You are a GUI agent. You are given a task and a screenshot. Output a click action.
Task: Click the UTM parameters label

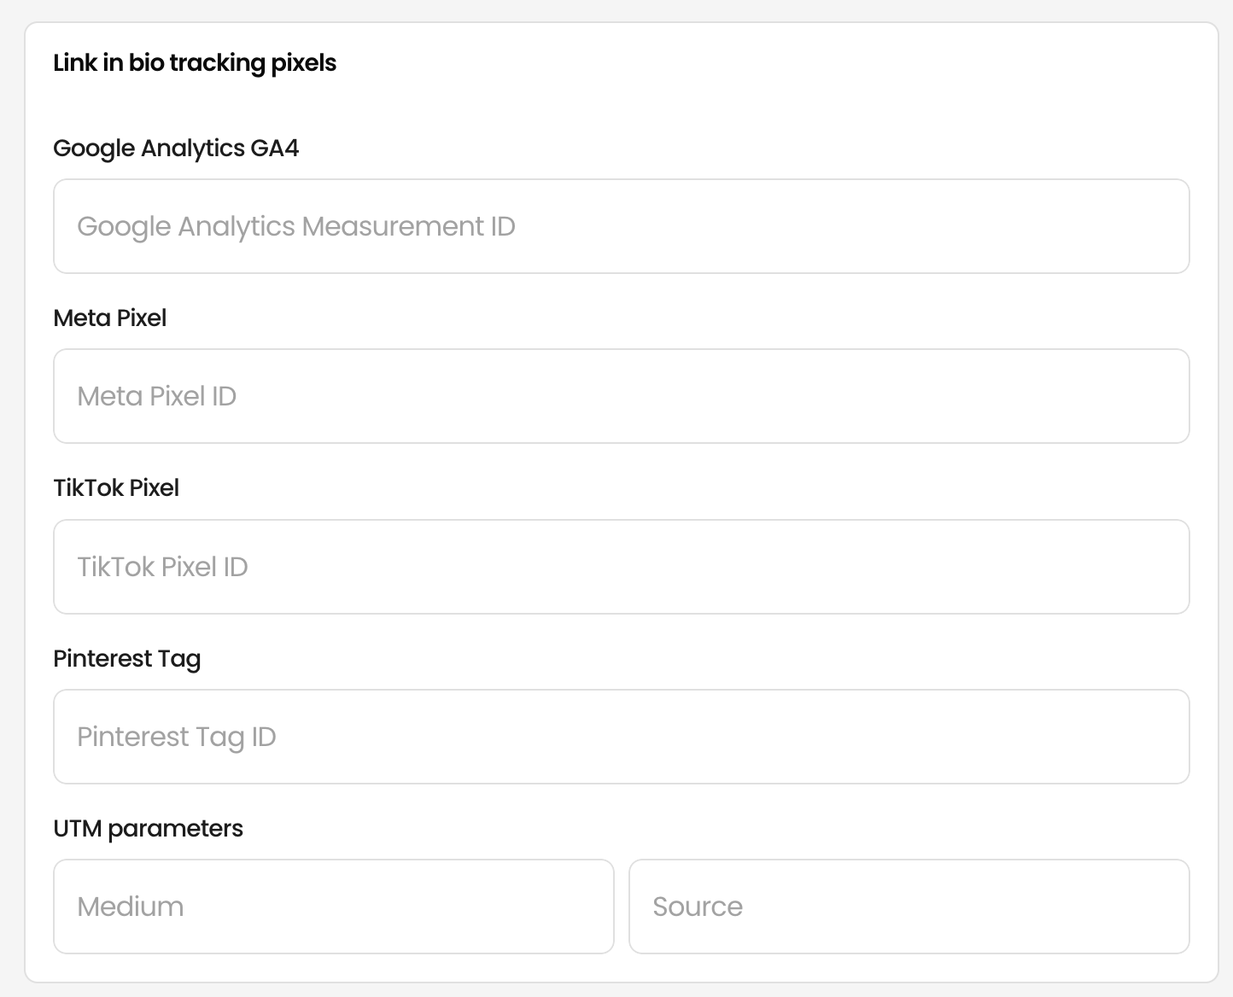pos(148,829)
